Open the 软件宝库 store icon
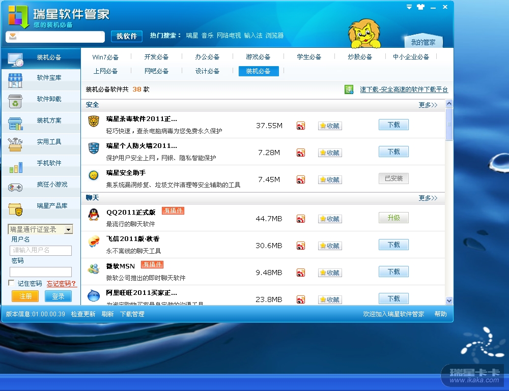Image resolution: width=509 pixels, height=391 pixels. [15, 80]
